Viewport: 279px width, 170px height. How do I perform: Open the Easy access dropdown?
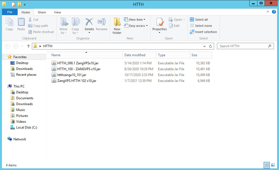coord(138,26)
